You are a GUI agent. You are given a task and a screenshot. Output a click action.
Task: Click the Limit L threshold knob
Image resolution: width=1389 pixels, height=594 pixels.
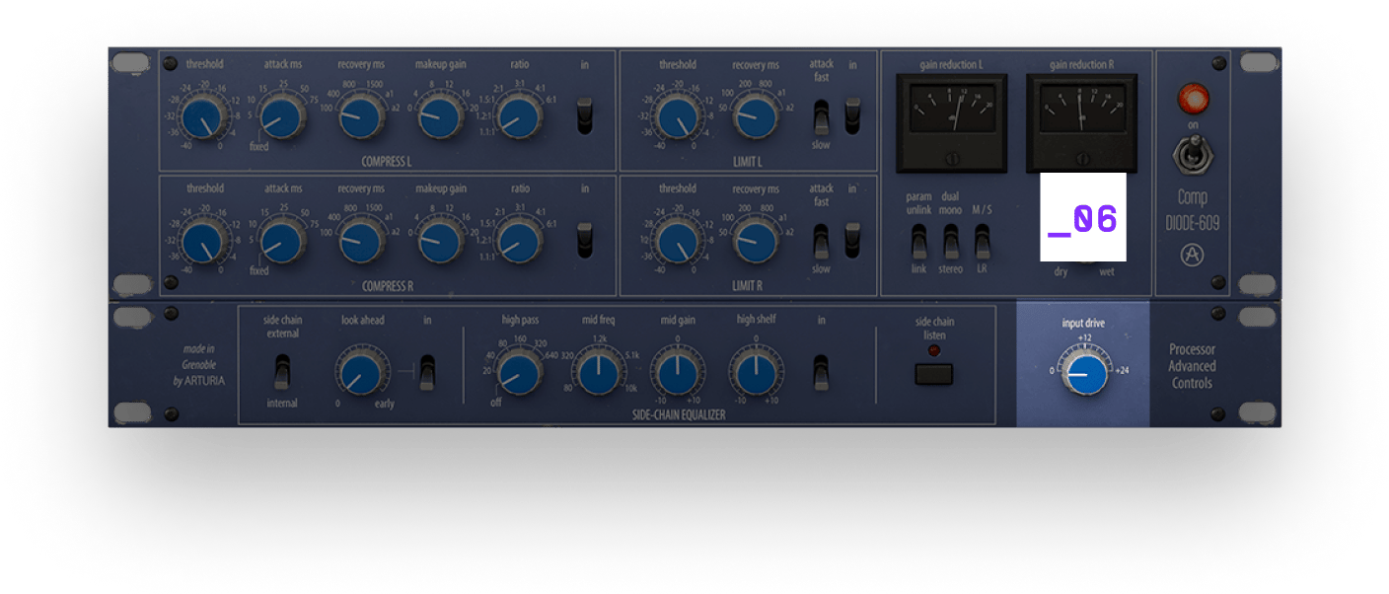tap(677, 117)
